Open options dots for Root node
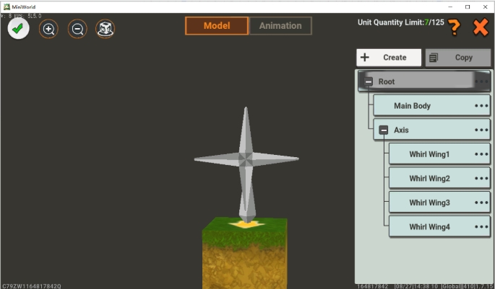 pyautogui.click(x=481, y=81)
